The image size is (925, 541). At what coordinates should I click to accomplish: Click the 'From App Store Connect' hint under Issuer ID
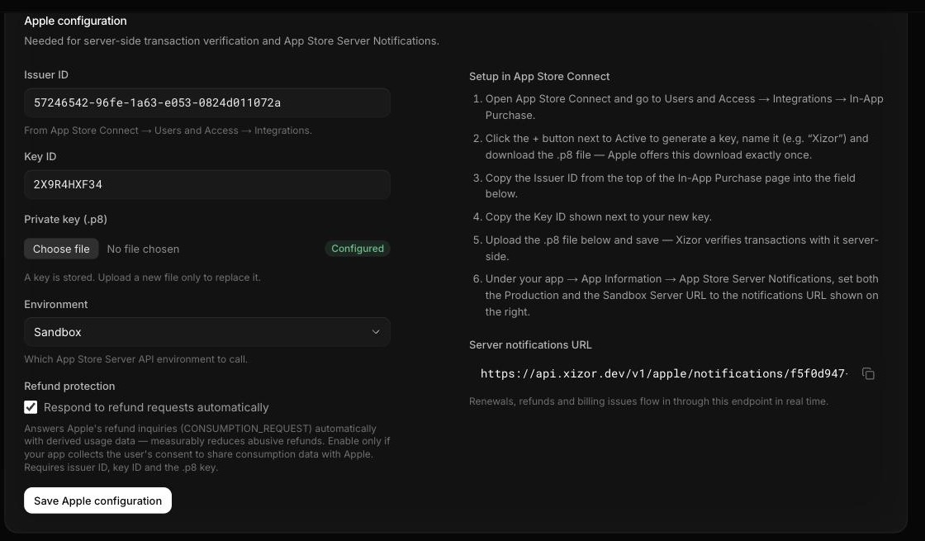168,131
